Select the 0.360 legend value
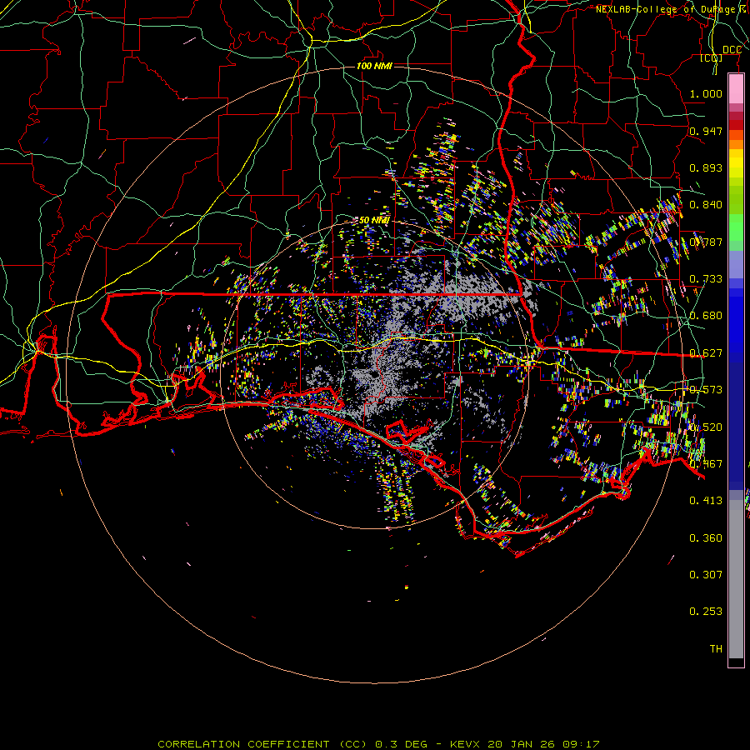This screenshot has height=750, width=750. [x=706, y=538]
